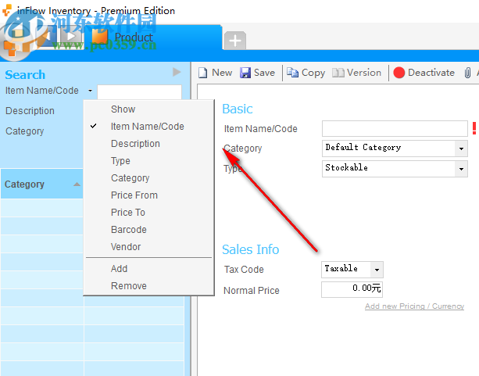Choose Price From menu entry

[148, 195]
